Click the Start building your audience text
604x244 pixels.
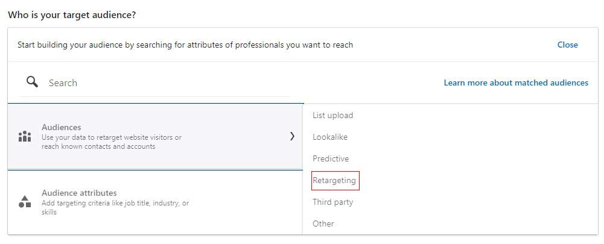[x=185, y=45]
